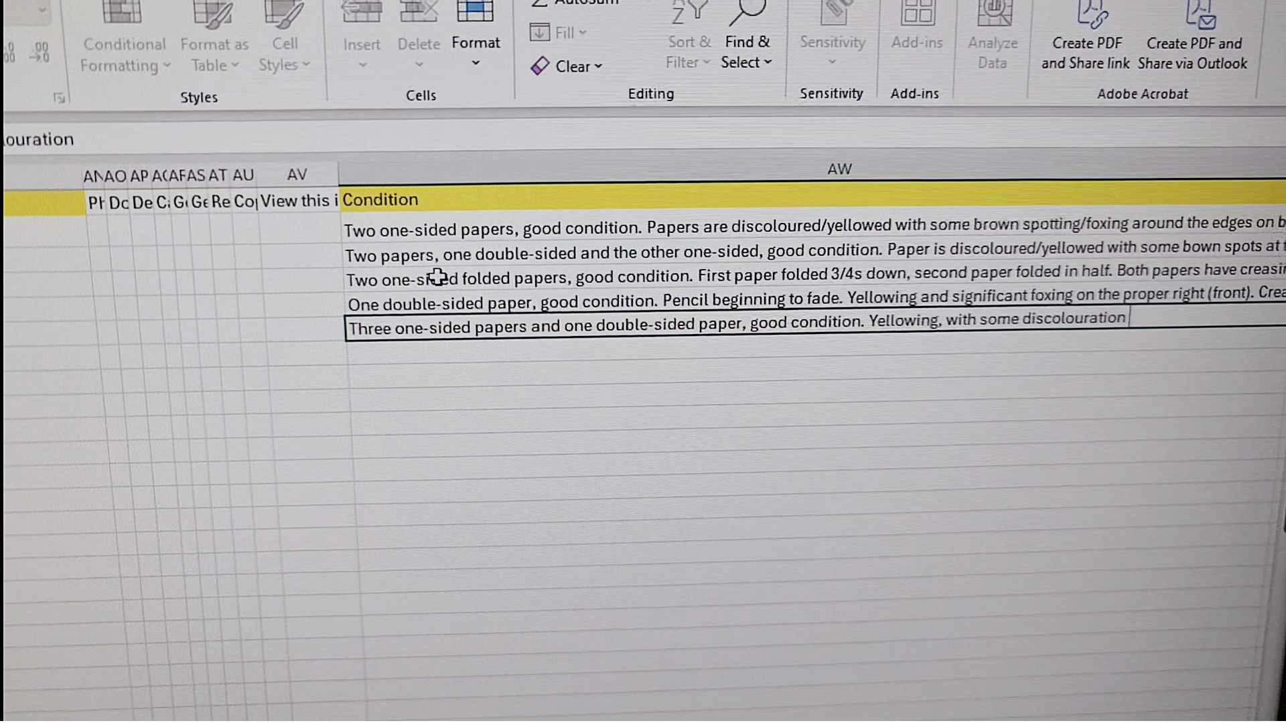Click the Clear eraser icon
The height and width of the screenshot is (723, 1286).
540,66
